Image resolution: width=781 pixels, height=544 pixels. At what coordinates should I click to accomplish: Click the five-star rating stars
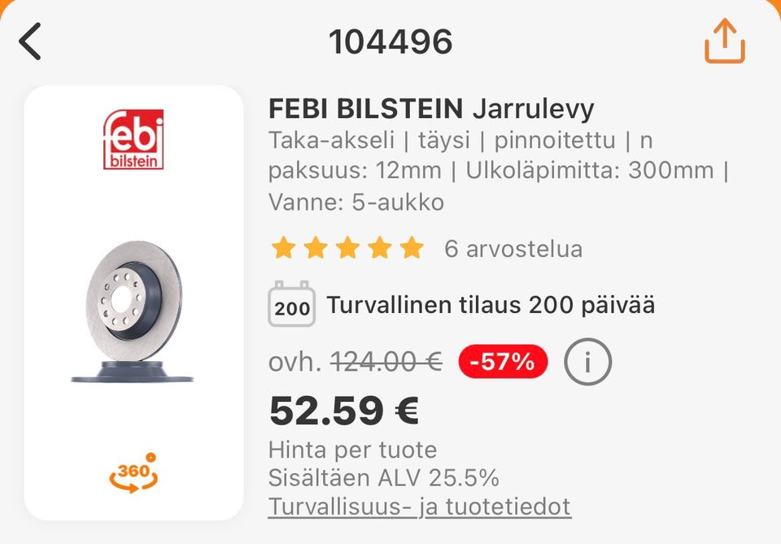tap(347, 248)
